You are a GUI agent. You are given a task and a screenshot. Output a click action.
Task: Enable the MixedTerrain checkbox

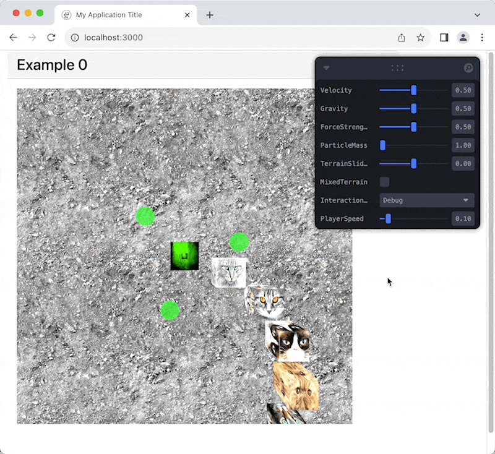pos(384,182)
